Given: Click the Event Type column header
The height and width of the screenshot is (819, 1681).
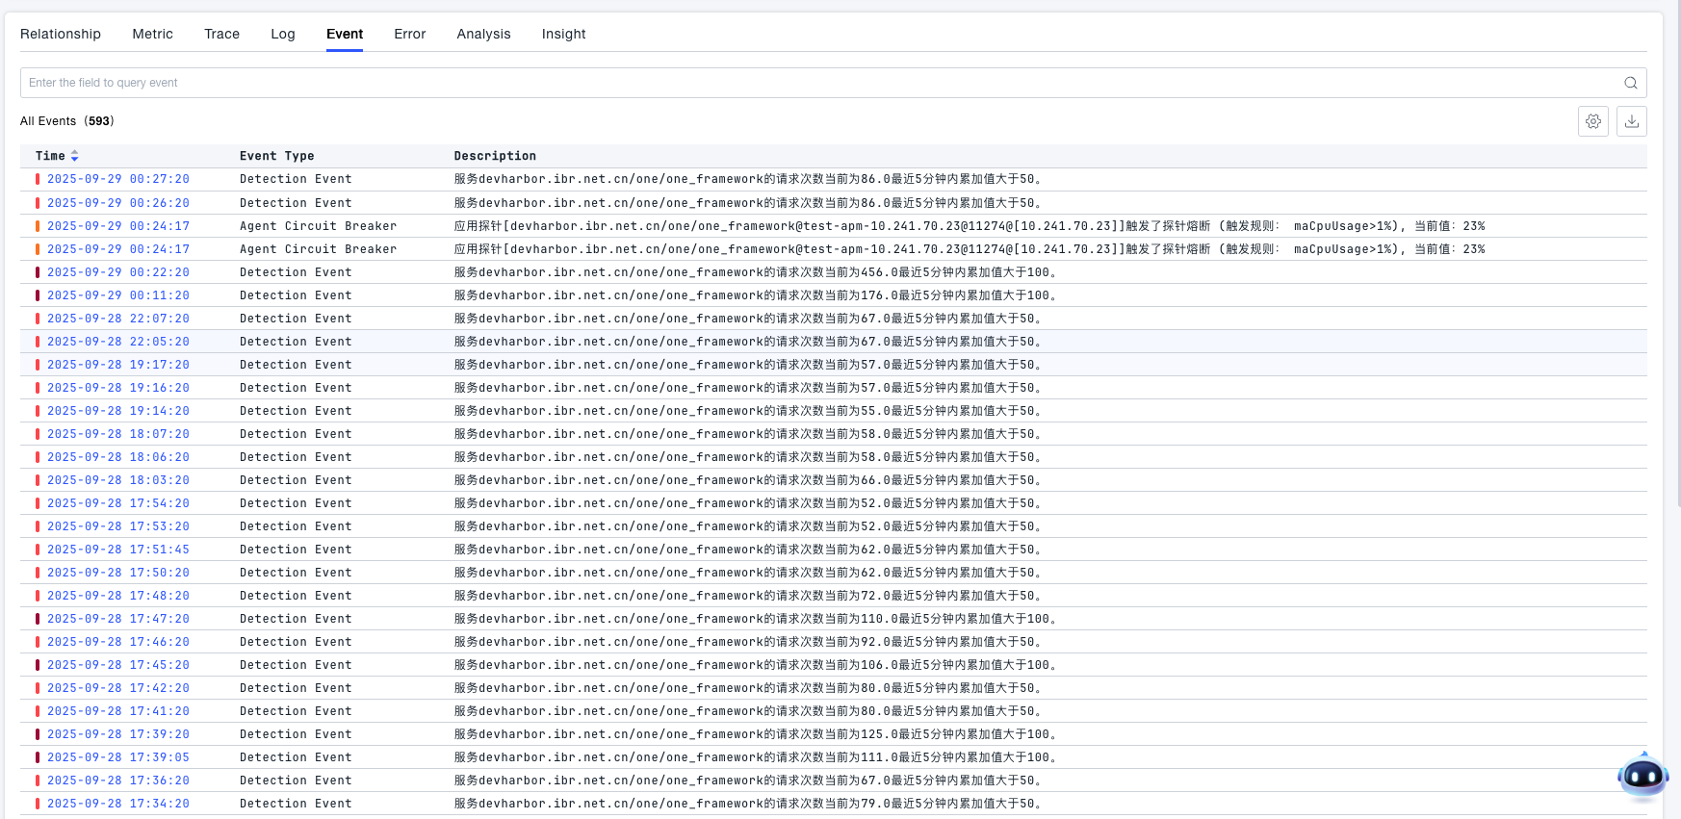Looking at the screenshot, I should pos(276,156).
